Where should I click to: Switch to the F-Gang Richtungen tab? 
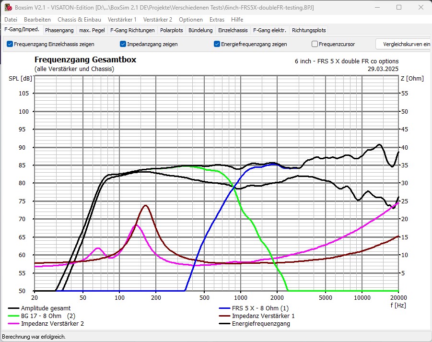pyautogui.click(x=132, y=30)
